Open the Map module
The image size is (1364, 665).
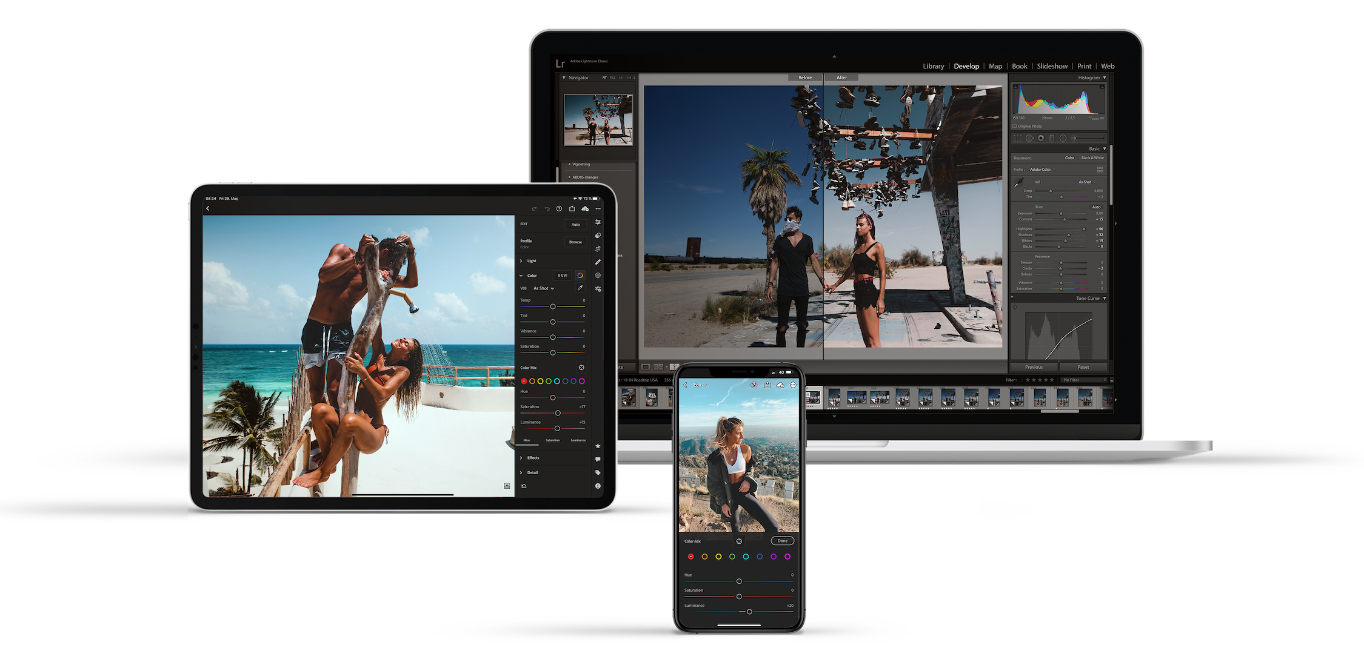coord(995,66)
